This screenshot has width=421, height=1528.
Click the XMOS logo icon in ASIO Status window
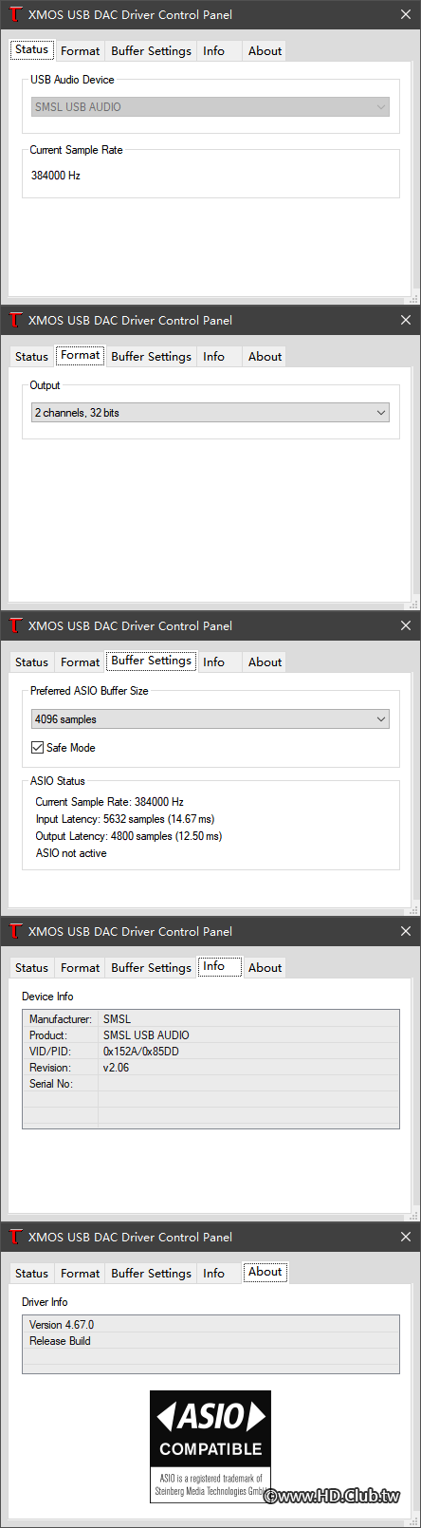pyautogui.click(x=15, y=626)
